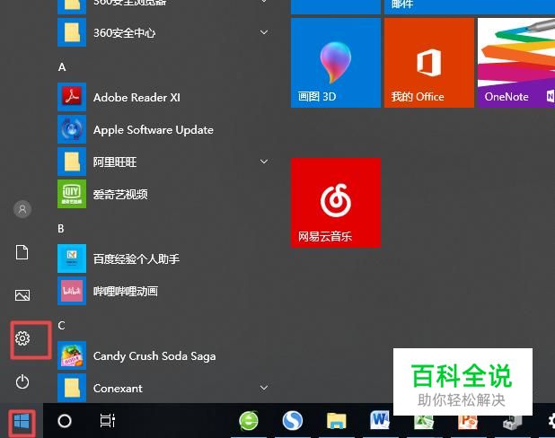Image resolution: width=555 pixels, height=438 pixels.
Task: Open Word on taskbar
Action: click(380, 420)
